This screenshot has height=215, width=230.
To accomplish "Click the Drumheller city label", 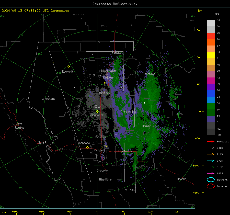I will click(150, 126).
